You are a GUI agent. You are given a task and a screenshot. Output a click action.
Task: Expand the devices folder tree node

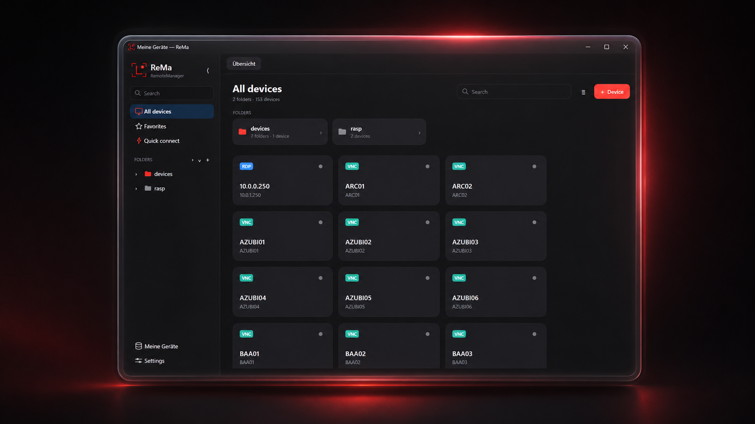(136, 174)
